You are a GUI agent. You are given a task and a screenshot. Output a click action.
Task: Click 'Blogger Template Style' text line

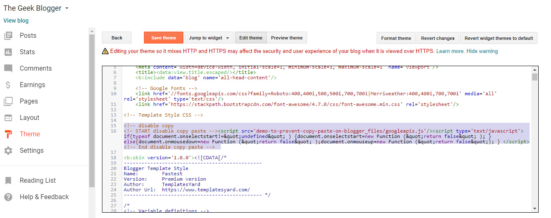pyautogui.click(x=156, y=168)
